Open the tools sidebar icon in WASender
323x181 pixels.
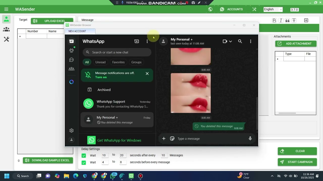(x=6, y=39)
